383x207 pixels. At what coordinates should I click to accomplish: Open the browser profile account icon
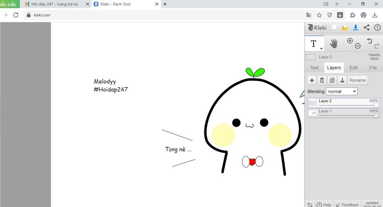[364, 15]
